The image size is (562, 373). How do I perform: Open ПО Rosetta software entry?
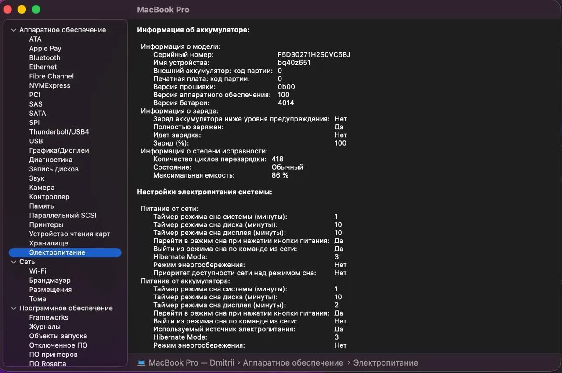[x=47, y=364]
